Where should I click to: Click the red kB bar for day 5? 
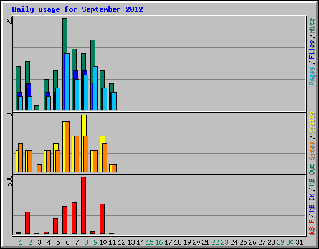(55, 226)
